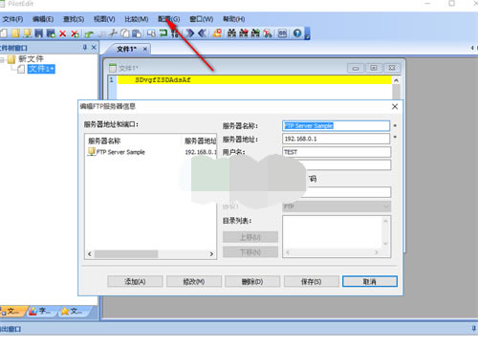Click the 保存(S) button
This screenshot has height=348, width=478.
(311, 281)
